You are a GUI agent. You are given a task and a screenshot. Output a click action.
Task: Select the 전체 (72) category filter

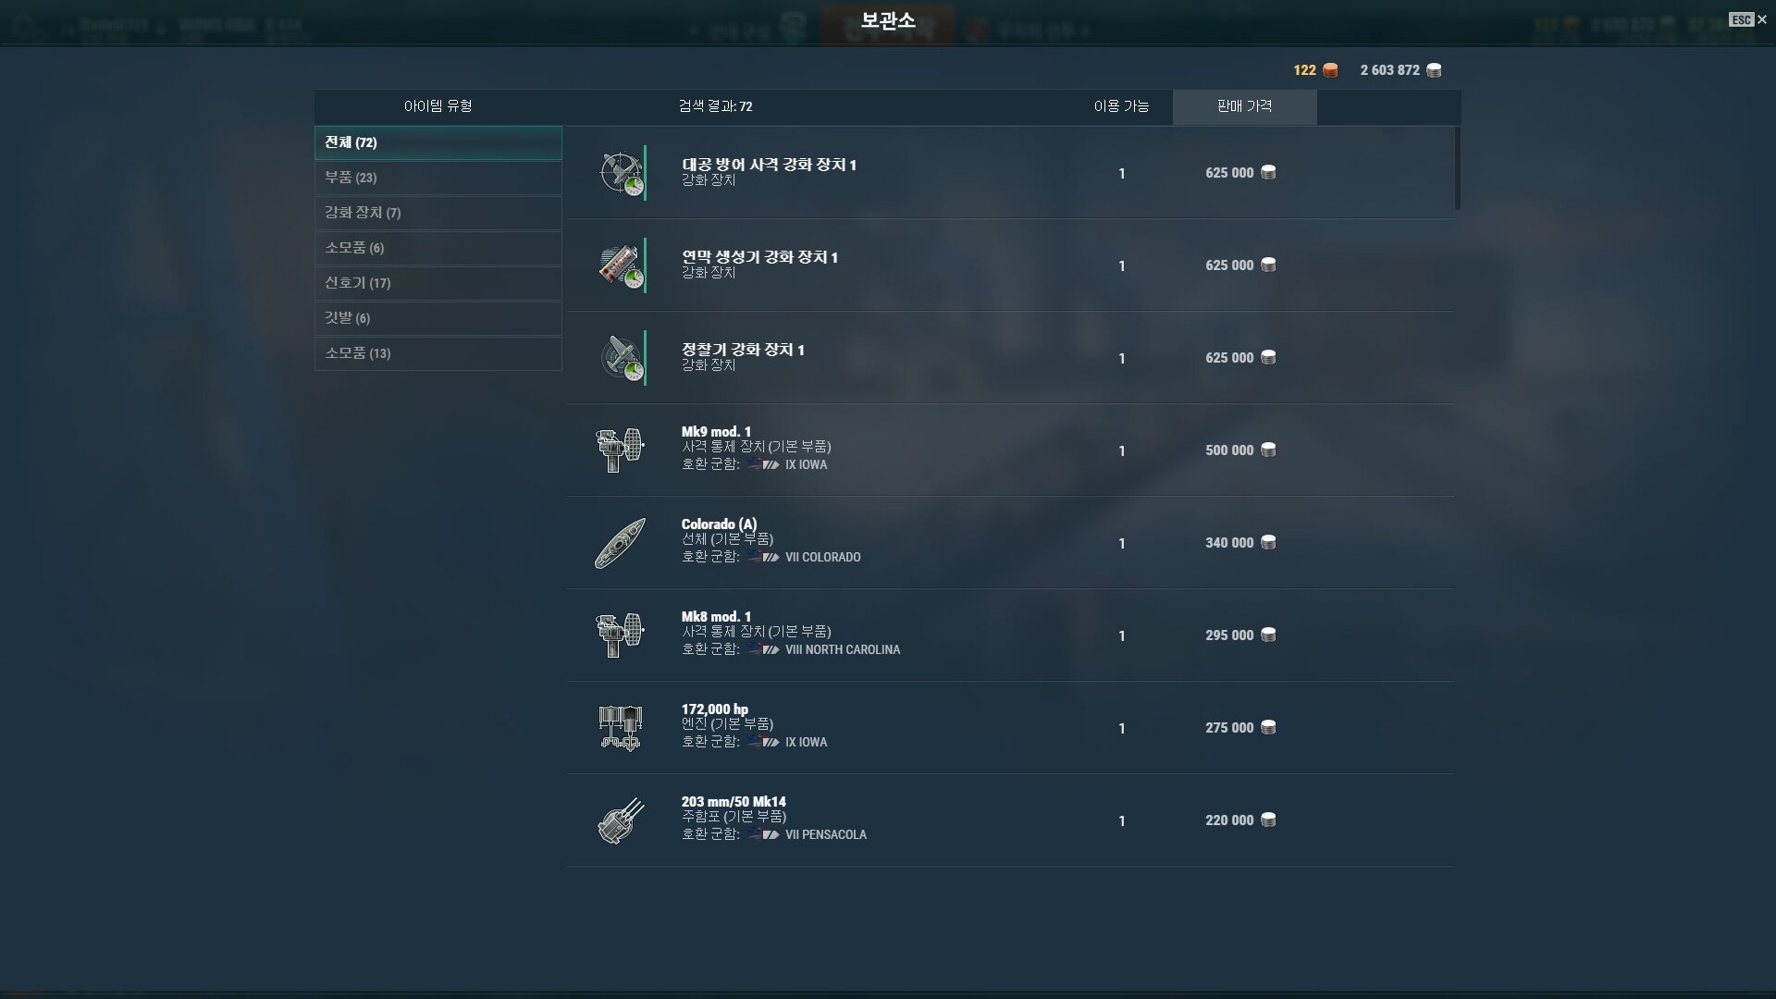coord(438,142)
